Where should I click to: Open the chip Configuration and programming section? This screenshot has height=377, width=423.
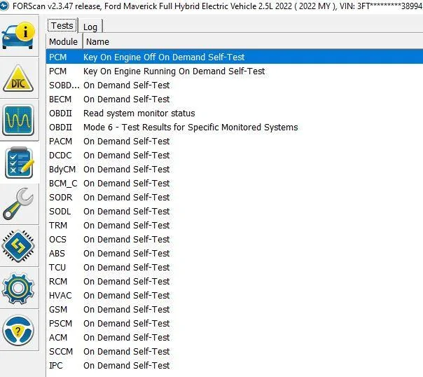pos(18,246)
